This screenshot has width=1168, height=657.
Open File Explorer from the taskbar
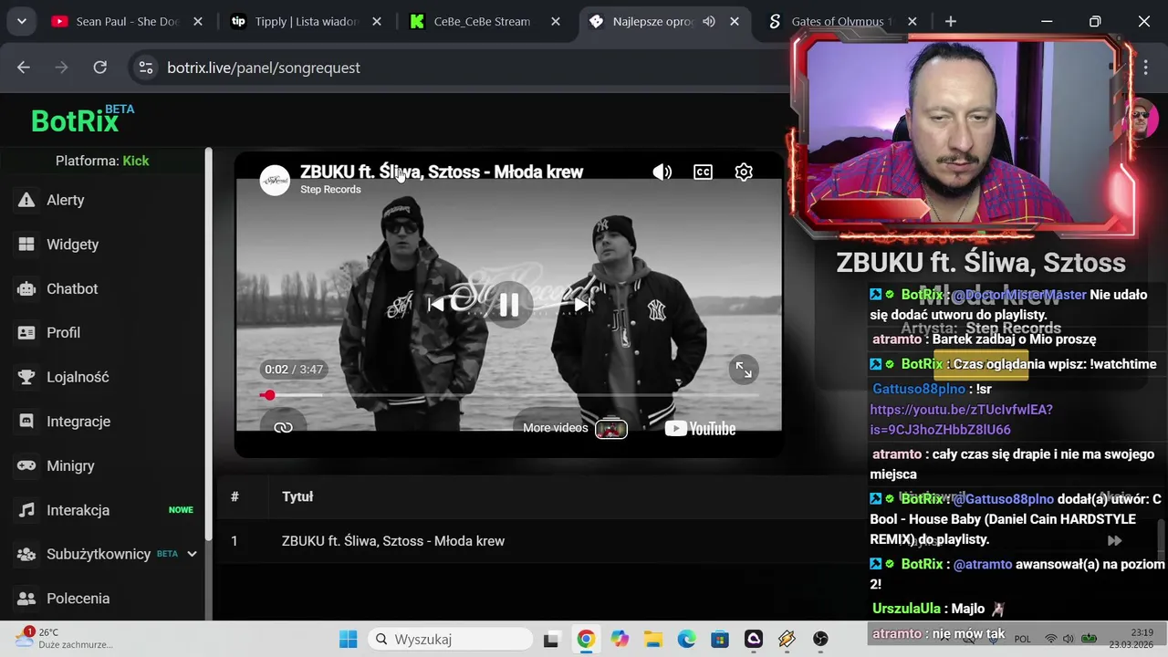click(x=653, y=639)
